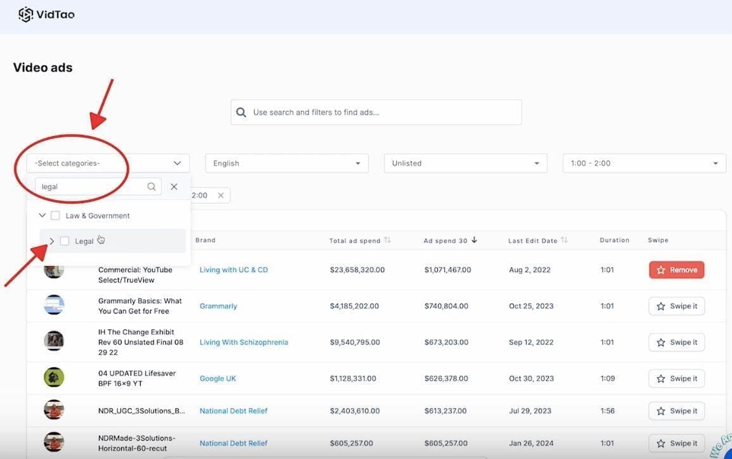Collapse the Law & Government tree node

[x=42, y=216]
